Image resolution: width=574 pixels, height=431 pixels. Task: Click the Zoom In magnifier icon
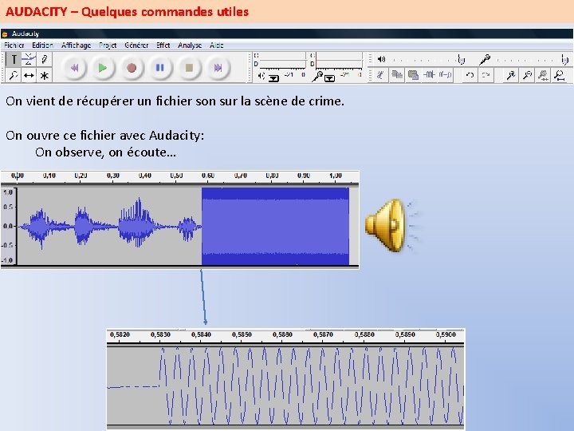[511, 75]
